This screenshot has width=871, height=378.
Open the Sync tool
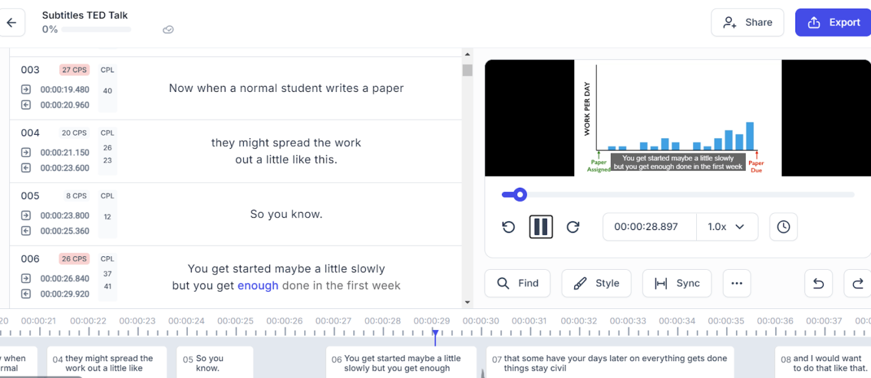pyautogui.click(x=677, y=283)
